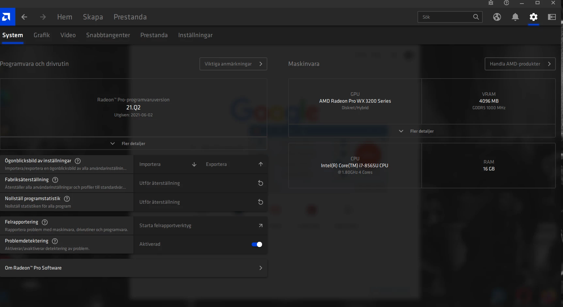Switch to the Video tab
Viewport: 563px width, 307px height.
68,35
